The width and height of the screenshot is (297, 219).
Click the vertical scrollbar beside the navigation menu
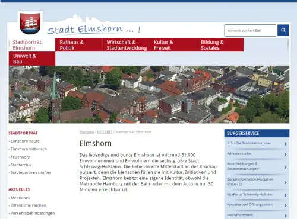click(288, 44)
